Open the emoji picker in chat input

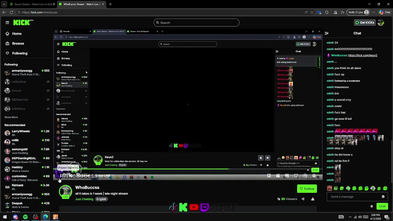point(383,197)
